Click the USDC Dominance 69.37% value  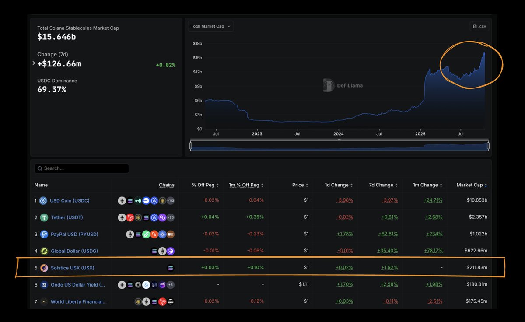click(x=52, y=90)
